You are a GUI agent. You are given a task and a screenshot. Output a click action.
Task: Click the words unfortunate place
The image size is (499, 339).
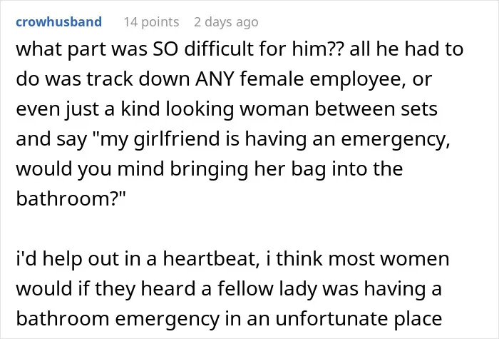pos(359,319)
